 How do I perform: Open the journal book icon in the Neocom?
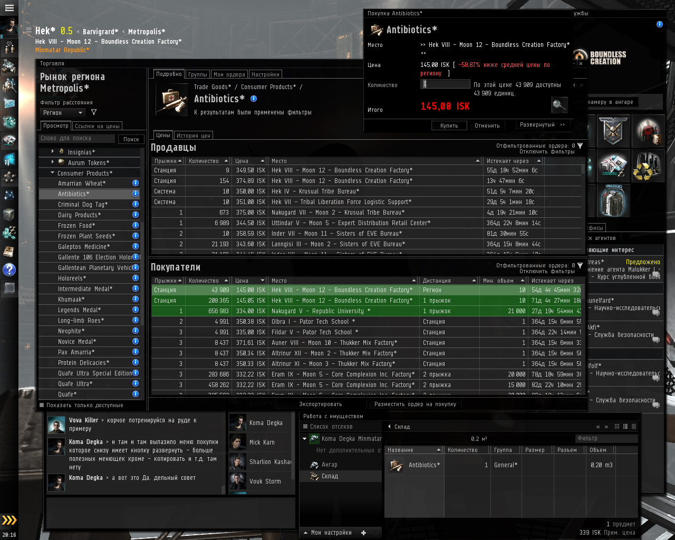[9, 251]
